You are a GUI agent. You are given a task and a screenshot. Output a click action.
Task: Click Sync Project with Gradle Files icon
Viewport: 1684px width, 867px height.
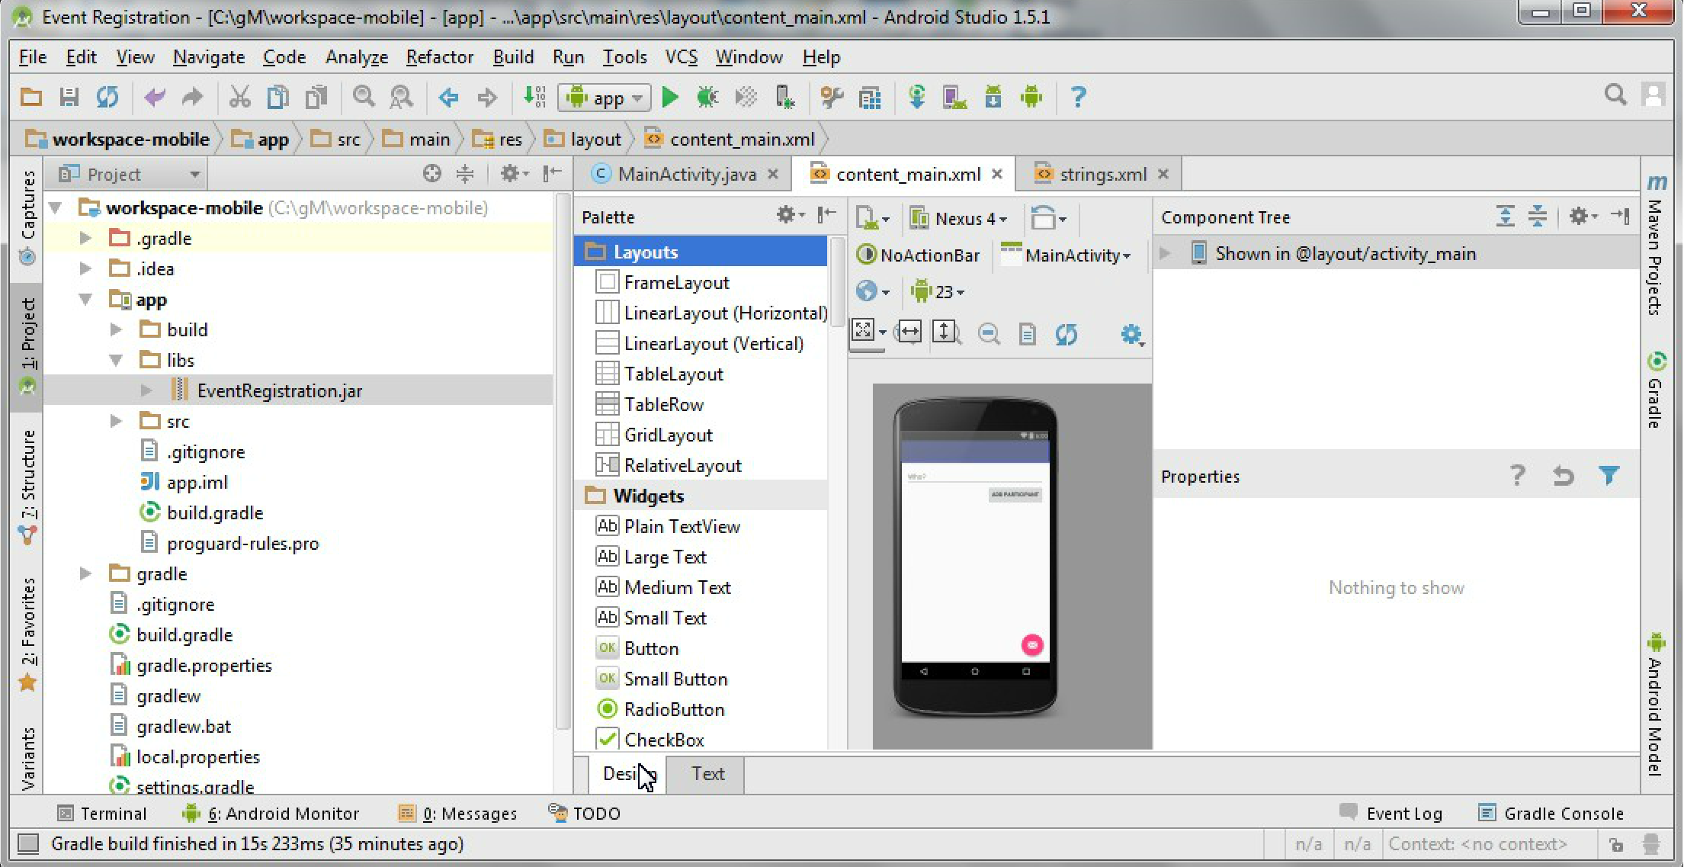917,98
